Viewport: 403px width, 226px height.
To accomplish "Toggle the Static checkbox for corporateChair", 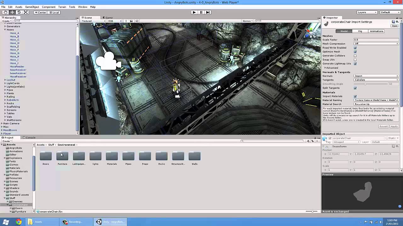I will click(387, 138).
